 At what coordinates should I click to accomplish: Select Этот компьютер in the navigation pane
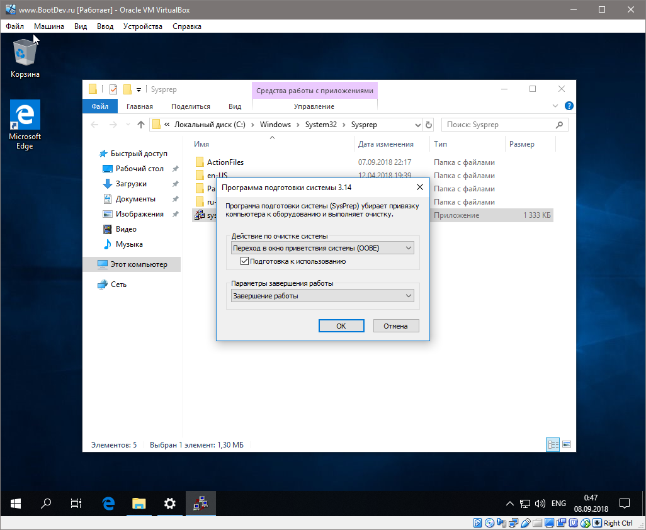[x=132, y=264]
